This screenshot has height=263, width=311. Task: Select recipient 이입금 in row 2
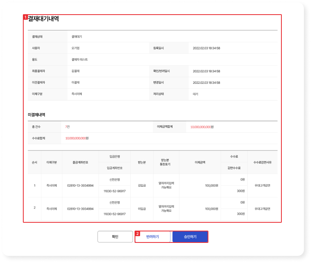tap(142, 209)
